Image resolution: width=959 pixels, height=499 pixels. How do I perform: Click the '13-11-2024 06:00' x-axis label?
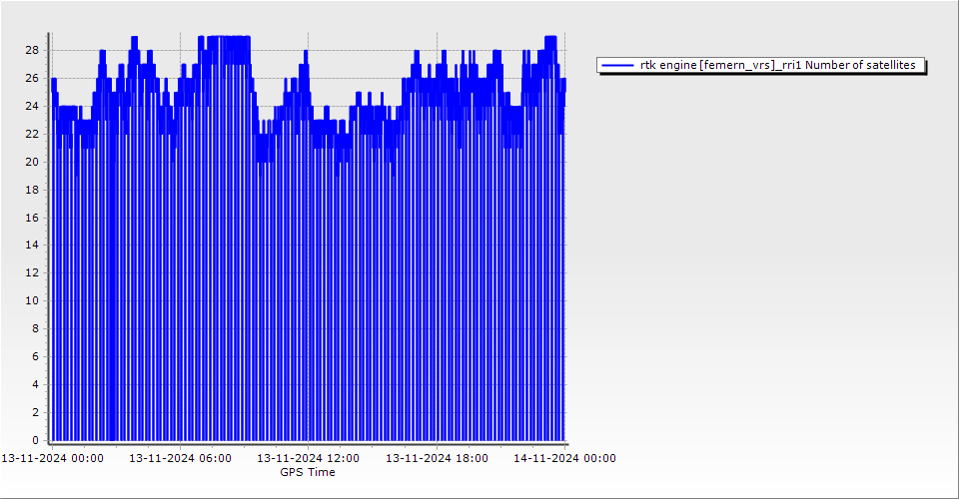point(180,459)
